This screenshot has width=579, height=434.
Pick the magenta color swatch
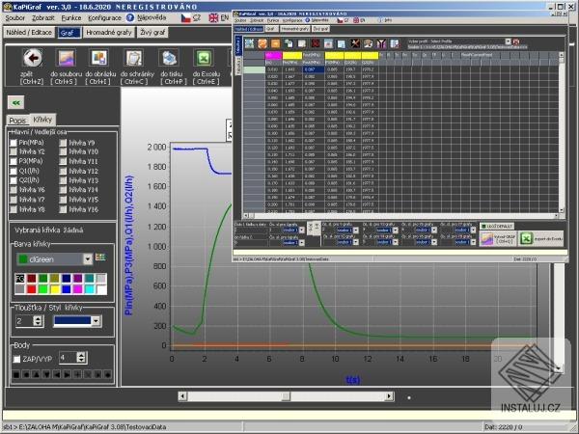point(78,289)
